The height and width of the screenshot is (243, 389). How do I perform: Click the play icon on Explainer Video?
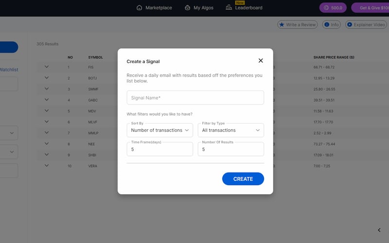pos(350,25)
